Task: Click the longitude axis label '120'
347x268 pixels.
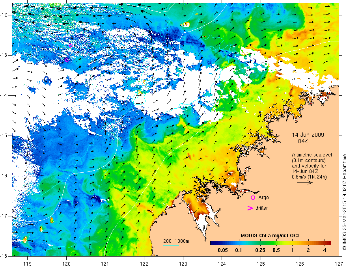Action: click(x=66, y=264)
